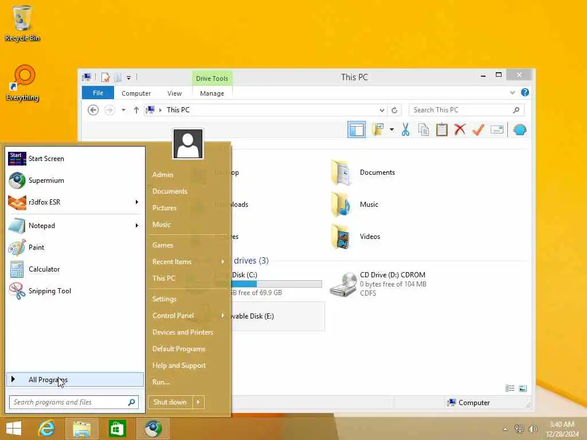
Task: Expand the r3dfox ESR submenu arrow
Action: coord(136,202)
